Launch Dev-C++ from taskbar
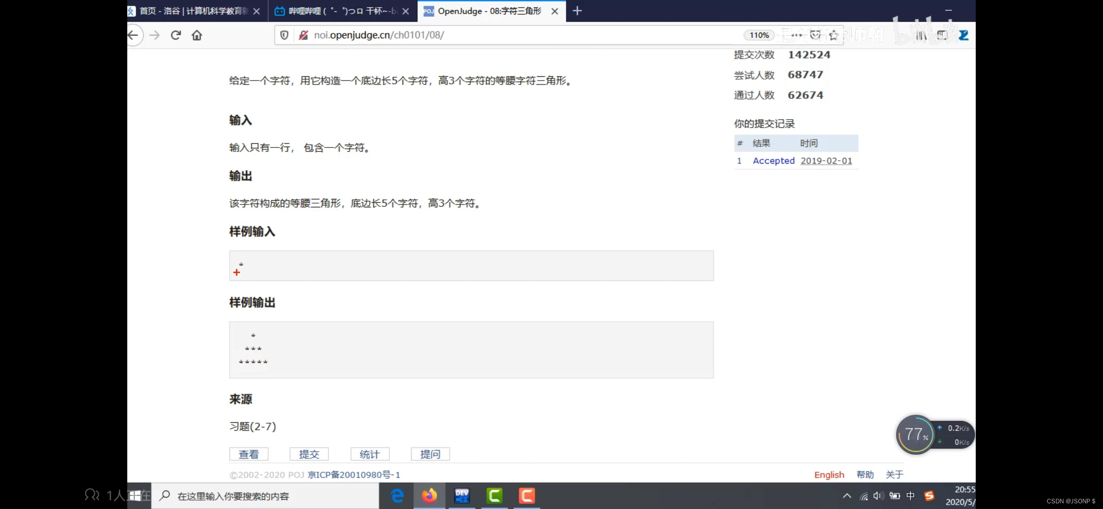 point(461,495)
